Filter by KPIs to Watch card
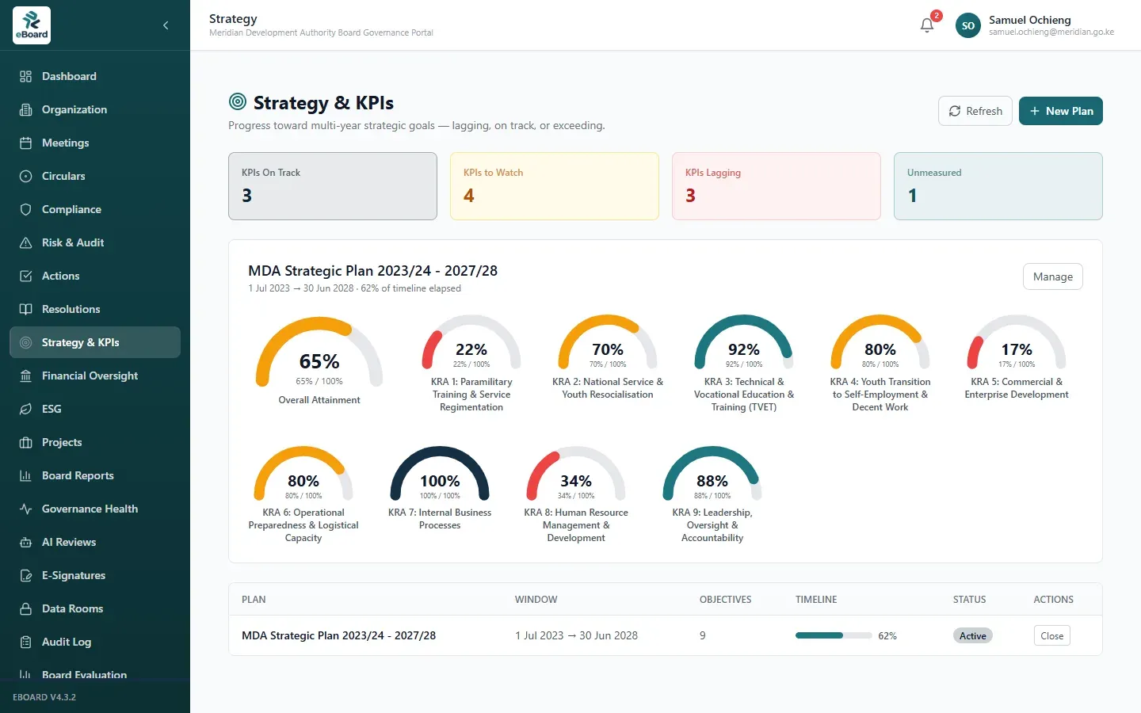The image size is (1141, 713). (555, 186)
